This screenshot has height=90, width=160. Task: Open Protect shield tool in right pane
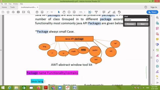[157, 61]
